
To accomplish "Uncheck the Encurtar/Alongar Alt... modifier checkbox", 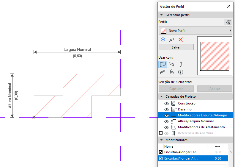I will 161,158.
